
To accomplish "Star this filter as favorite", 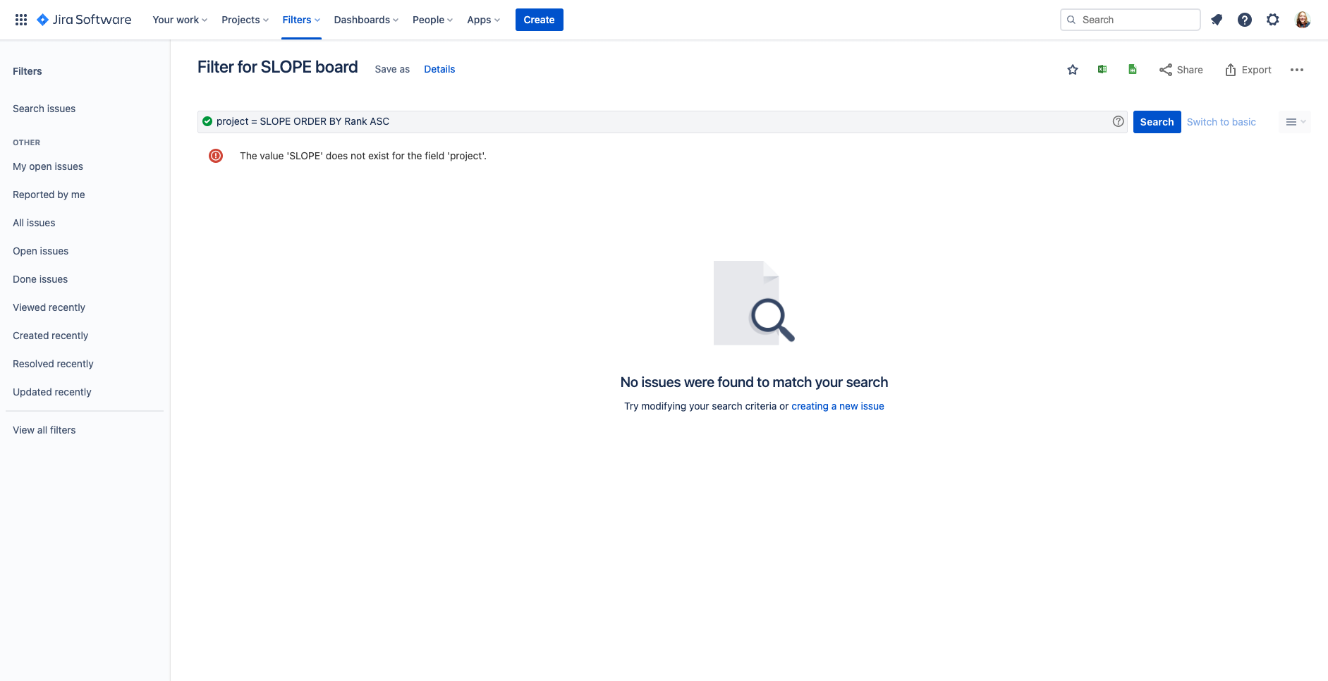I will pyautogui.click(x=1073, y=70).
